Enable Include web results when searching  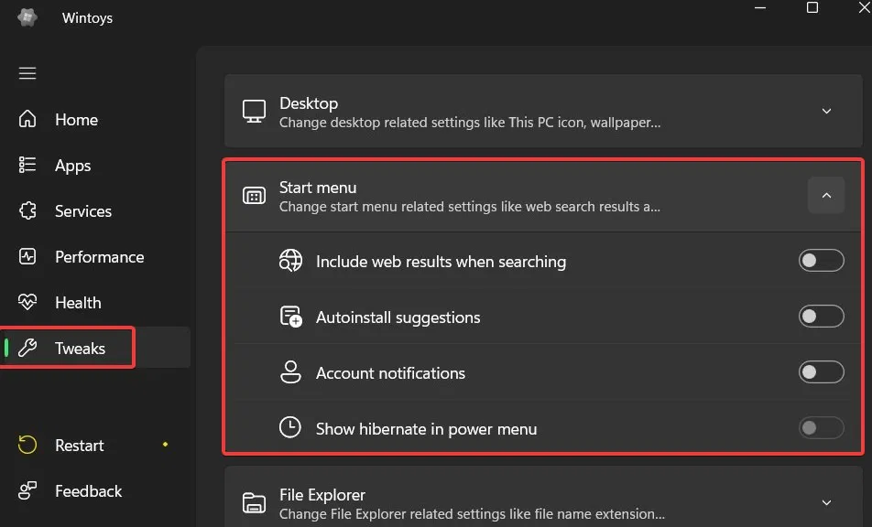point(821,262)
